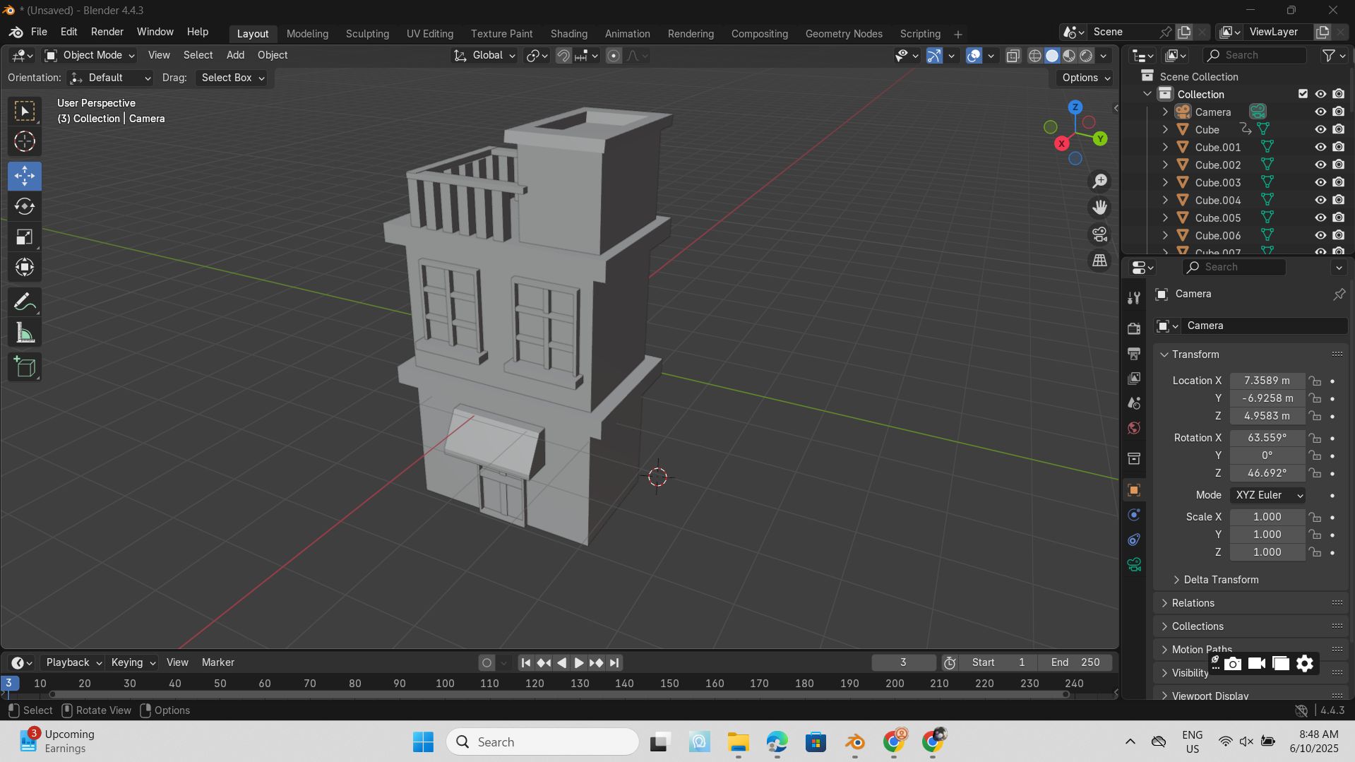Click the current frame number field
Viewport: 1355px width, 762px height.
point(903,662)
